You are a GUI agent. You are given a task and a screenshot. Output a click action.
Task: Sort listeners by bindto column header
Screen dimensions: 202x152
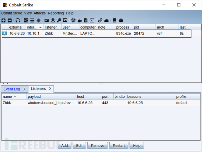(x=120, y=97)
